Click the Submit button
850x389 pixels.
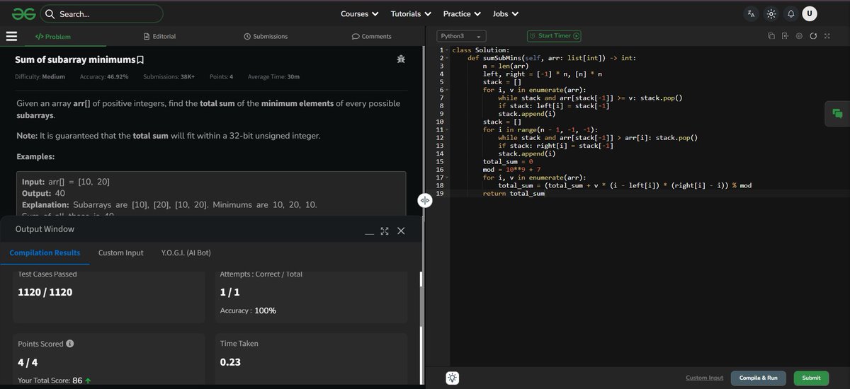(x=811, y=378)
